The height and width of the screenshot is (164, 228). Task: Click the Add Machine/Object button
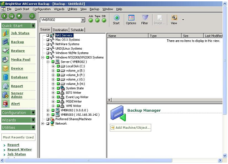click(x=131, y=128)
